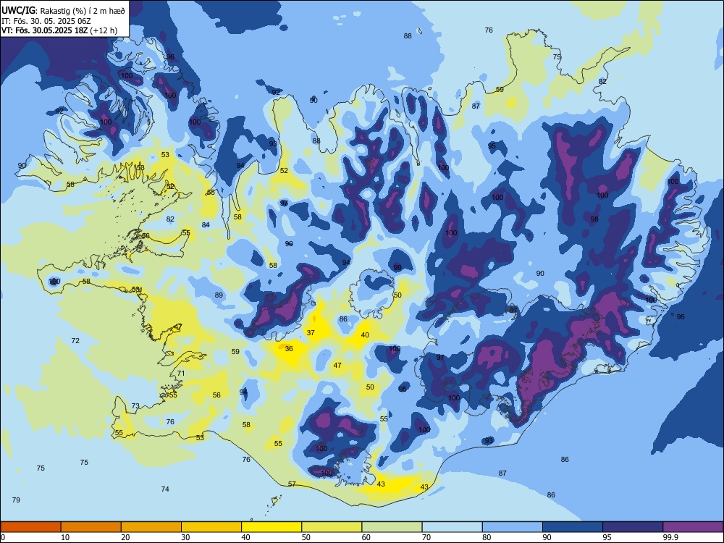The image size is (724, 543).
Task: Select the south-coast humidity reading '57'
Action: (292, 484)
